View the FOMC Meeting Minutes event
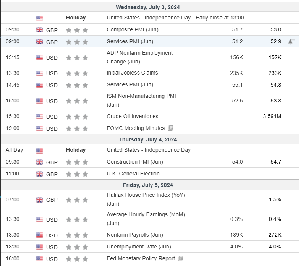301x266 pixels. [x=136, y=128]
